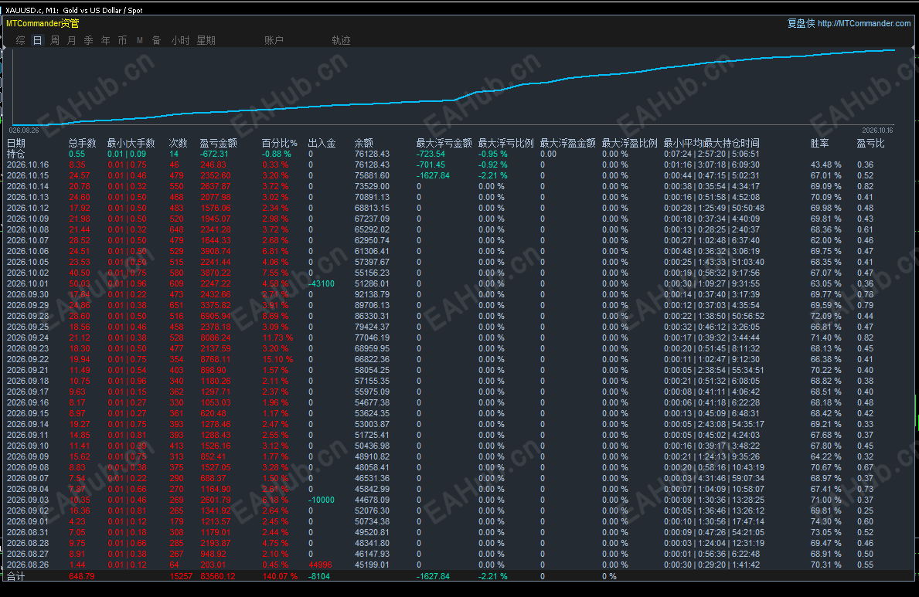Viewport: 919px width, 597px height.
Task: Click the 最大浮盈金额 column header
Action: click(x=567, y=143)
